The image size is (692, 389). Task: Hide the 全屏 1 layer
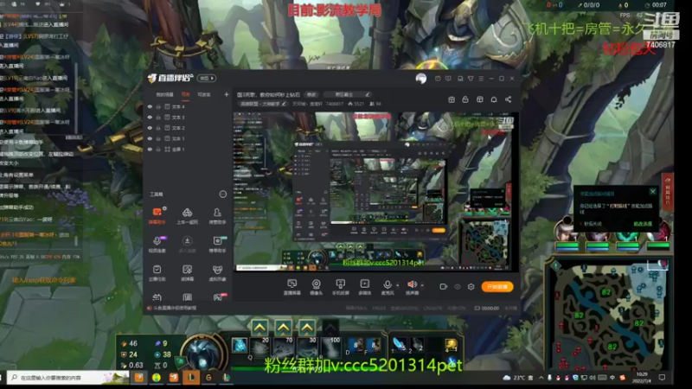tap(150, 150)
